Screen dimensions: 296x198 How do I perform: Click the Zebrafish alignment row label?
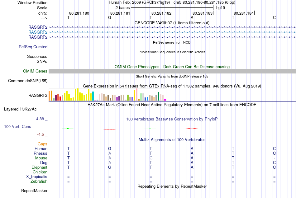pyautogui.click(x=39, y=181)
